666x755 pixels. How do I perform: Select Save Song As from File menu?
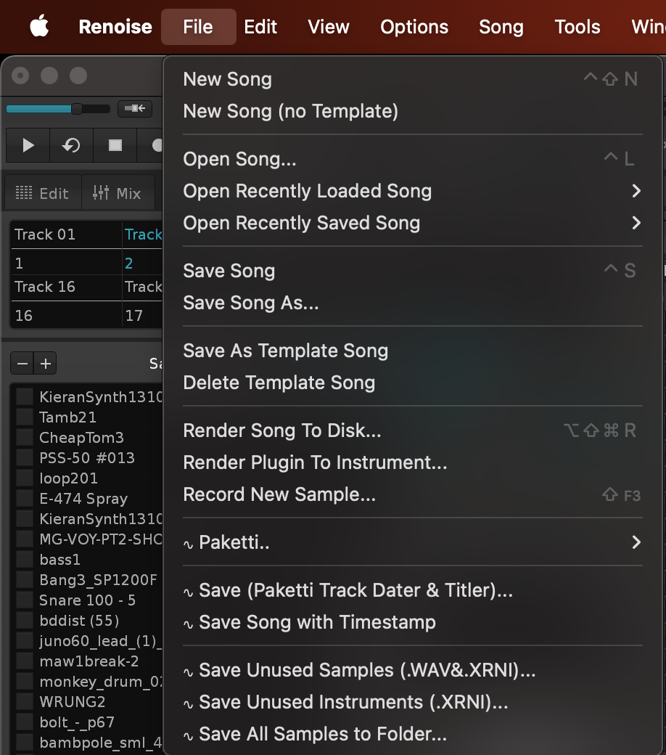coord(251,303)
